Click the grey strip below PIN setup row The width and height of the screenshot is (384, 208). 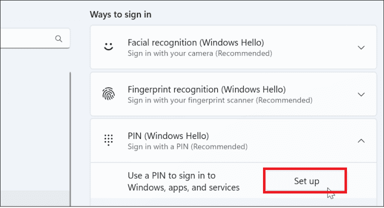230,200
